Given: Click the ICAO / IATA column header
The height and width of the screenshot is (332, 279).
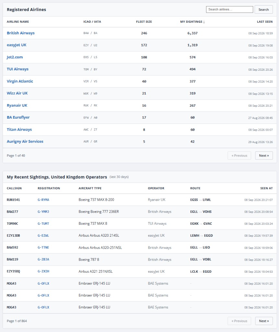Looking at the screenshot, I should (92, 22).
